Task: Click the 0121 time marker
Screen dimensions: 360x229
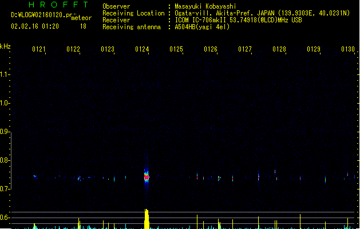Action: [x=39, y=49]
